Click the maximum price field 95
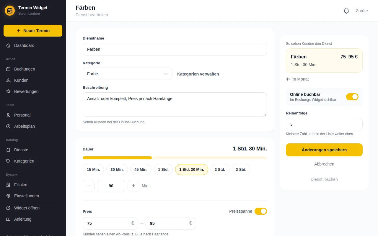Screen dimensions: 378x236 [171, 223]
